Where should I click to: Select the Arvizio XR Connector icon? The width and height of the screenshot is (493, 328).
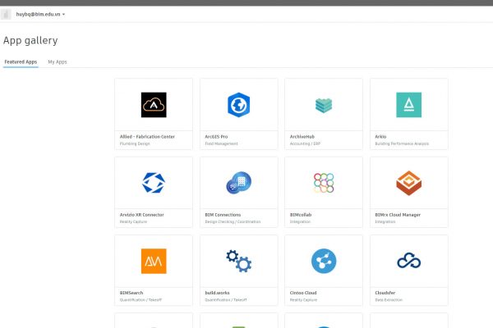point(154,182)
